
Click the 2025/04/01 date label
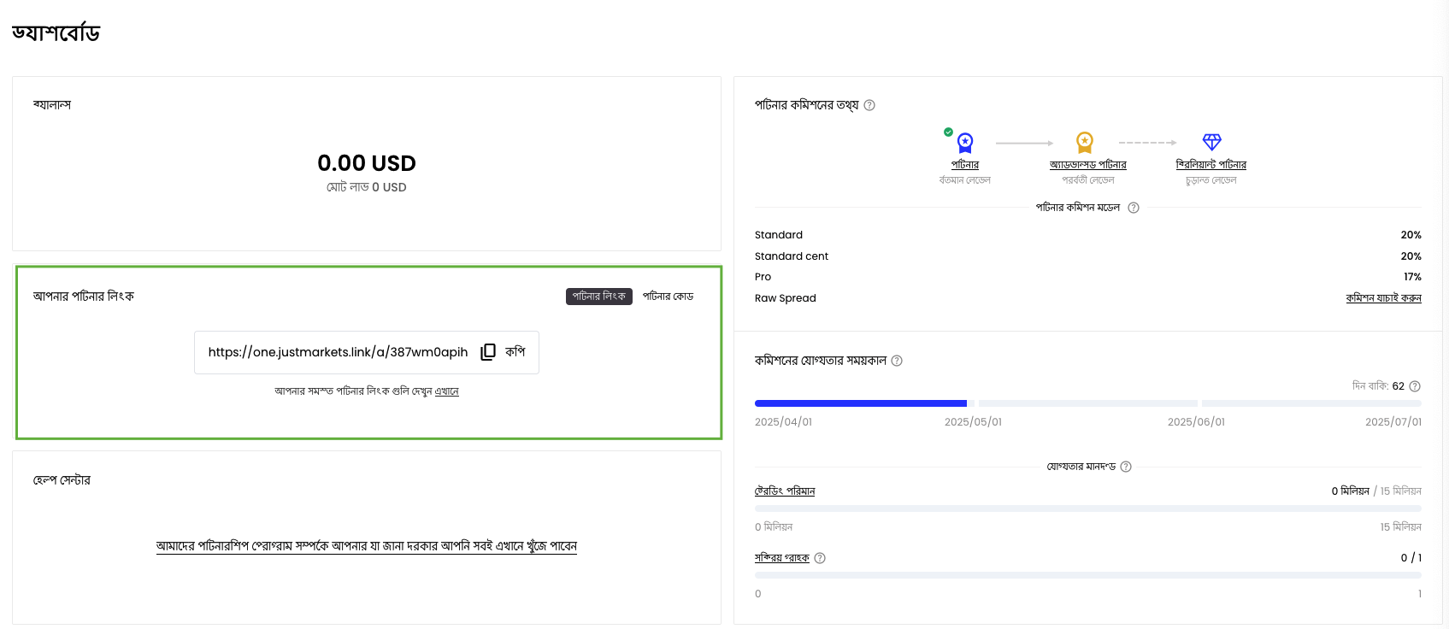[783, 422]
